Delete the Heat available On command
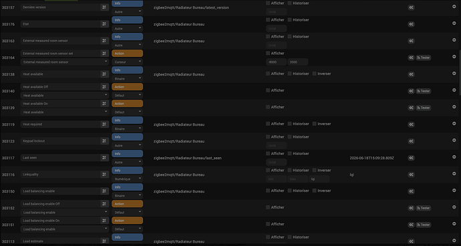Screen dimensions: 461x246 pyautogui.click(x=454, y=106)
